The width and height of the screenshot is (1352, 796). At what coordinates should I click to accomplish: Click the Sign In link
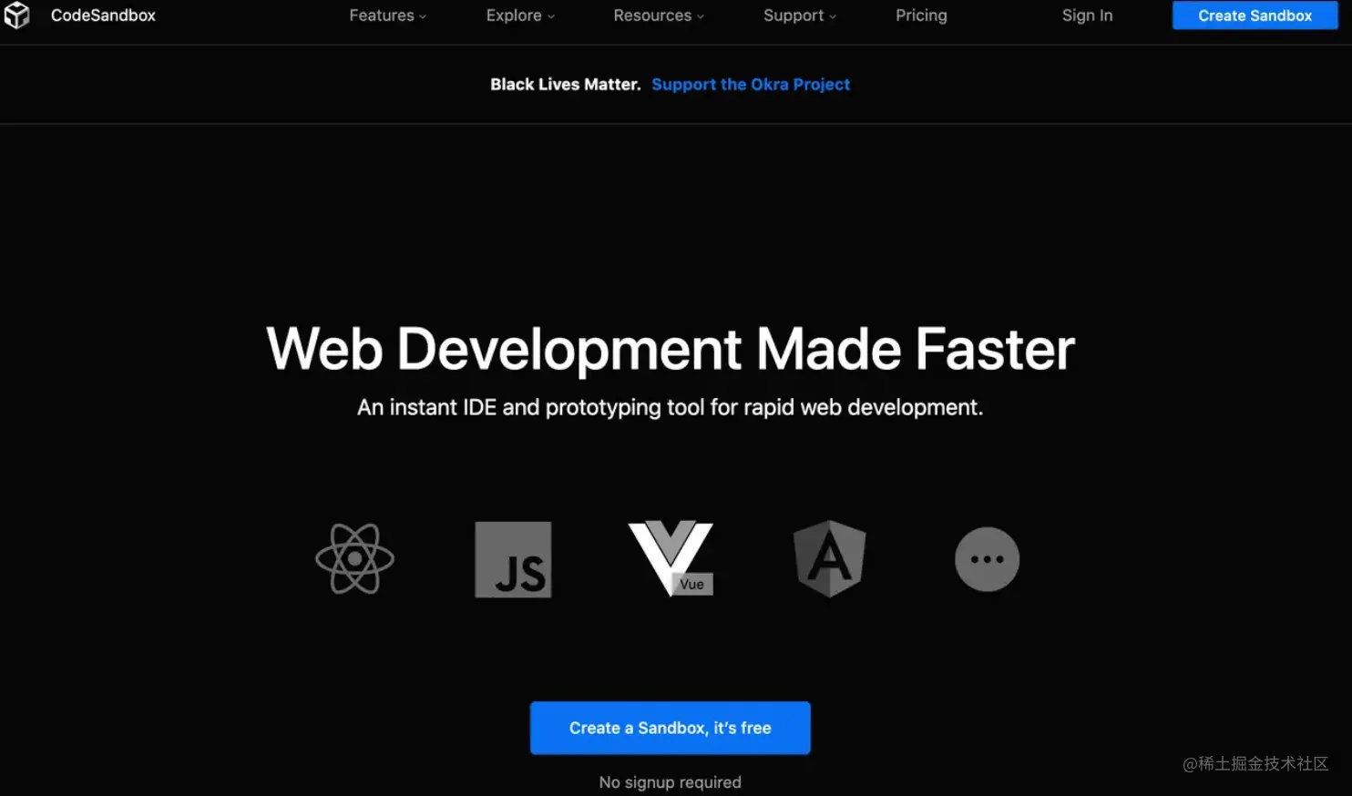[x=1087, y=15]
